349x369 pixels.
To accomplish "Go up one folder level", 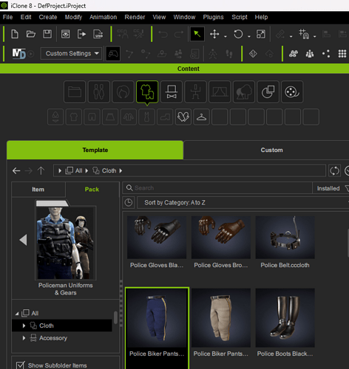I will (41, 170).
